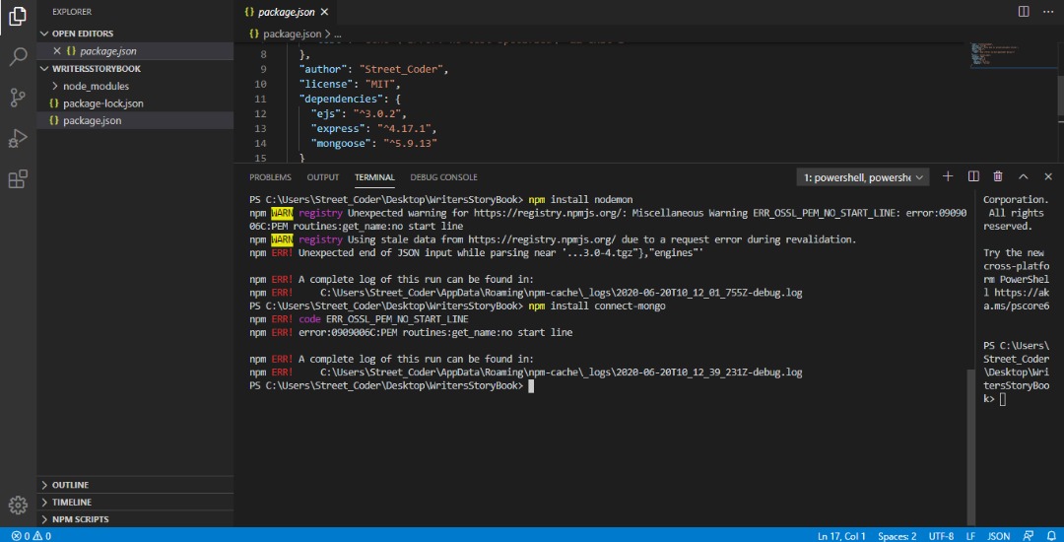Switch to the Output tab
The width and height of the screenshot is (1064, 542).
(322, 177)
